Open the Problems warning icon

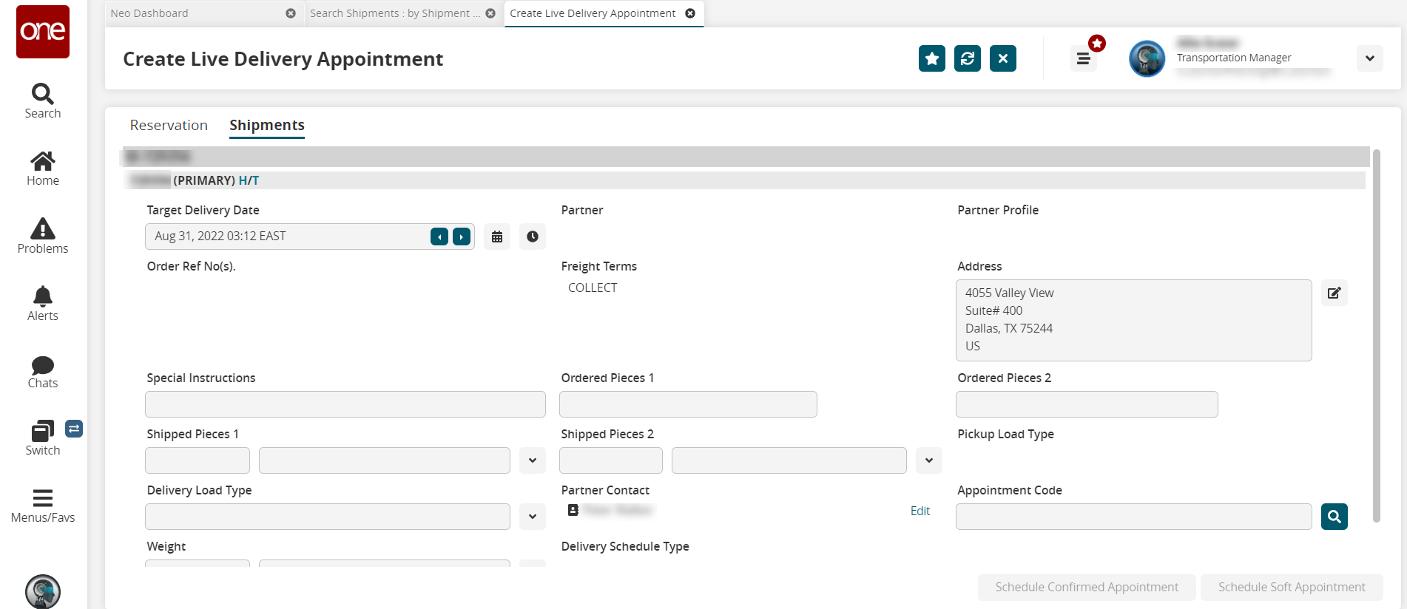pyautogui.click(x=42, y=229)
